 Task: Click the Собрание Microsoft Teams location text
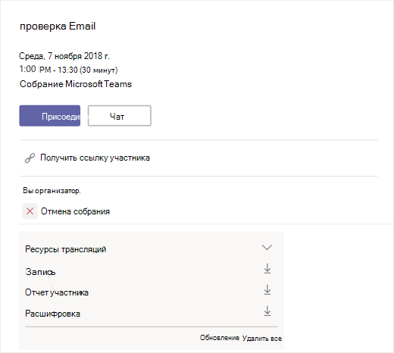point(76,84)
